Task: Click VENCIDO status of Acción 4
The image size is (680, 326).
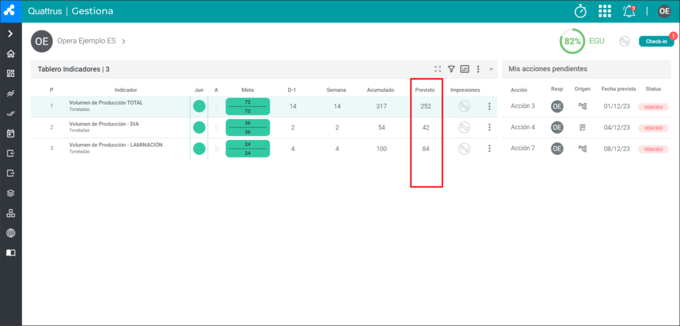Action: pyautogui.click(x=653, y=128)
